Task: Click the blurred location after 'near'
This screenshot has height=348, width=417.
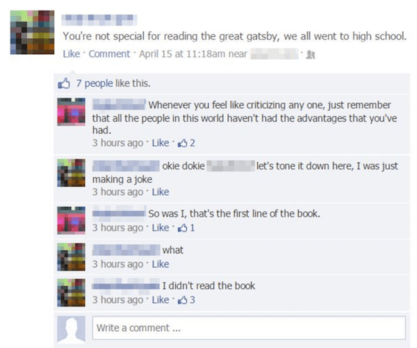Action: click(275, 54)
